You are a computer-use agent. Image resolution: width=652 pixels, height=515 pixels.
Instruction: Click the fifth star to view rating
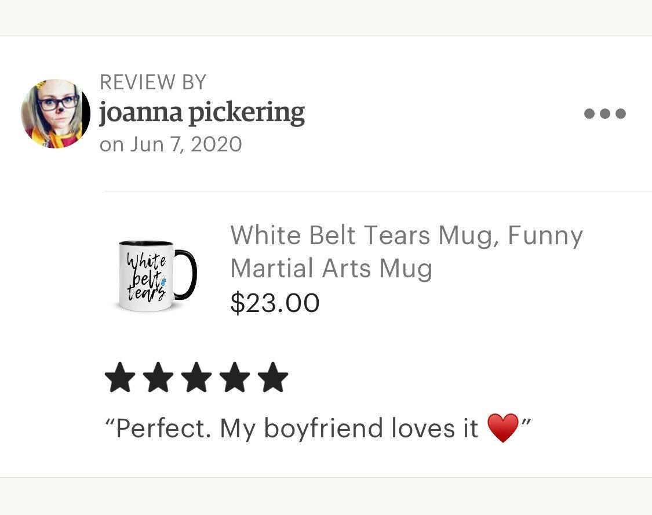point(274,377)
